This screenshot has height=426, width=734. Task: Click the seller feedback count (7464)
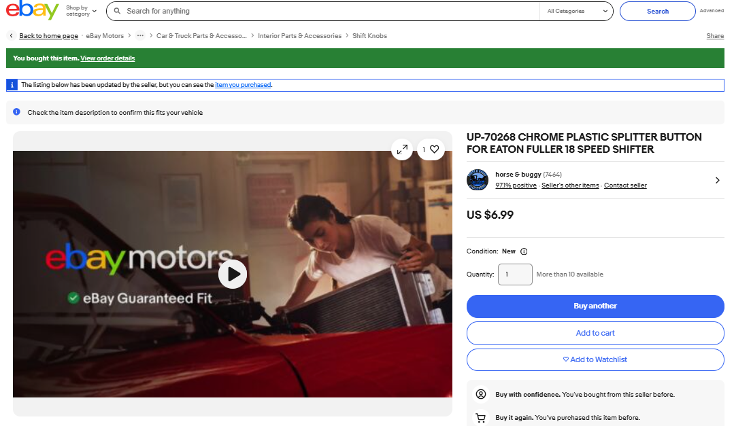552,175
